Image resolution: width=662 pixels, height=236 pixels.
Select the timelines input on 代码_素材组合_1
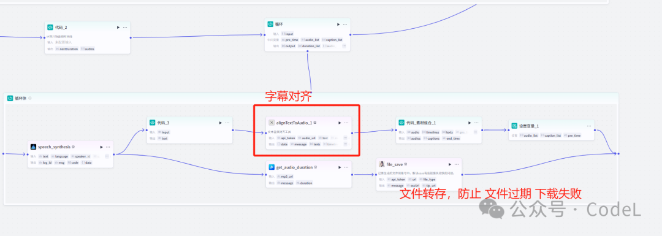pos(431,132)
